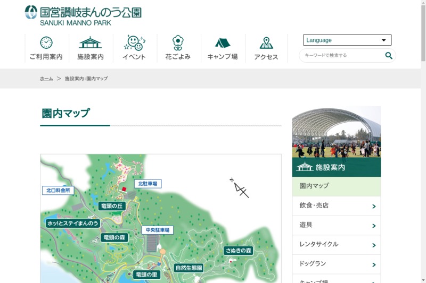Click 中央駐車場 label on the map
426x283 pixels.
158,230
